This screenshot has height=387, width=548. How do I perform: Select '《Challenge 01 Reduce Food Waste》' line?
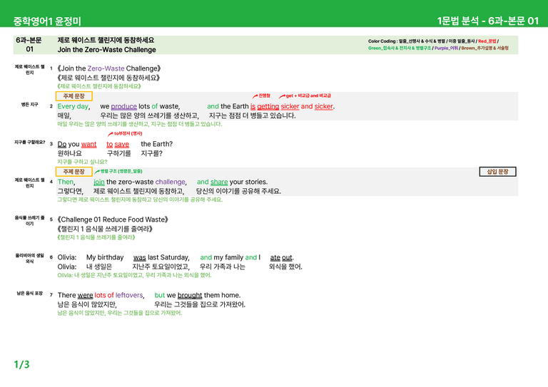(x=113, y=220)
